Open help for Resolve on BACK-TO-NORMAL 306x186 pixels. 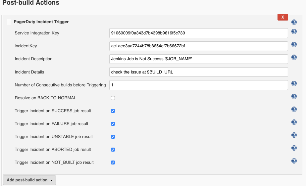[x=294, y=96]
